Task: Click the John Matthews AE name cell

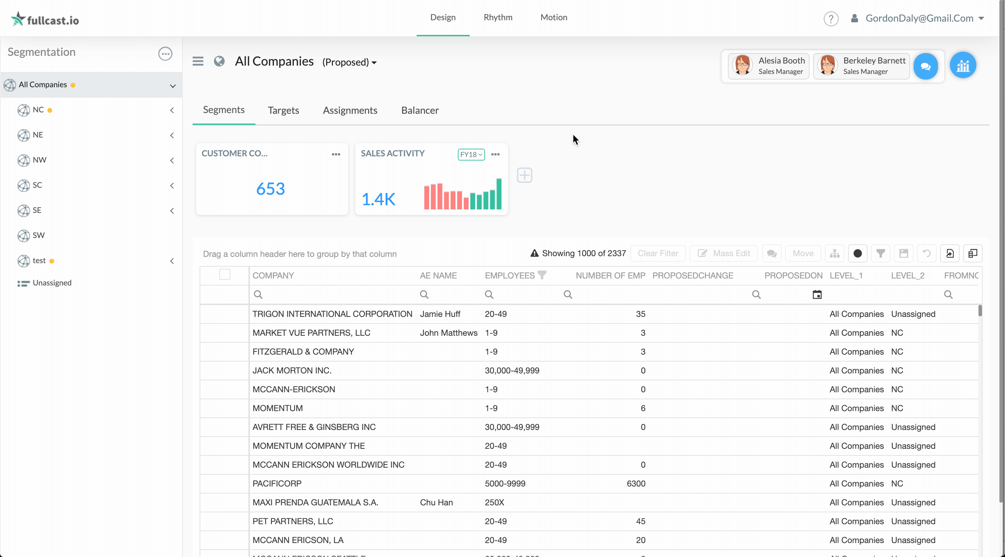Action: [449, 333]
